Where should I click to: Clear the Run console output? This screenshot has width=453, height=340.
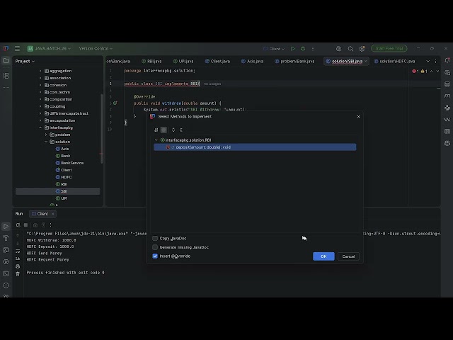18,274
